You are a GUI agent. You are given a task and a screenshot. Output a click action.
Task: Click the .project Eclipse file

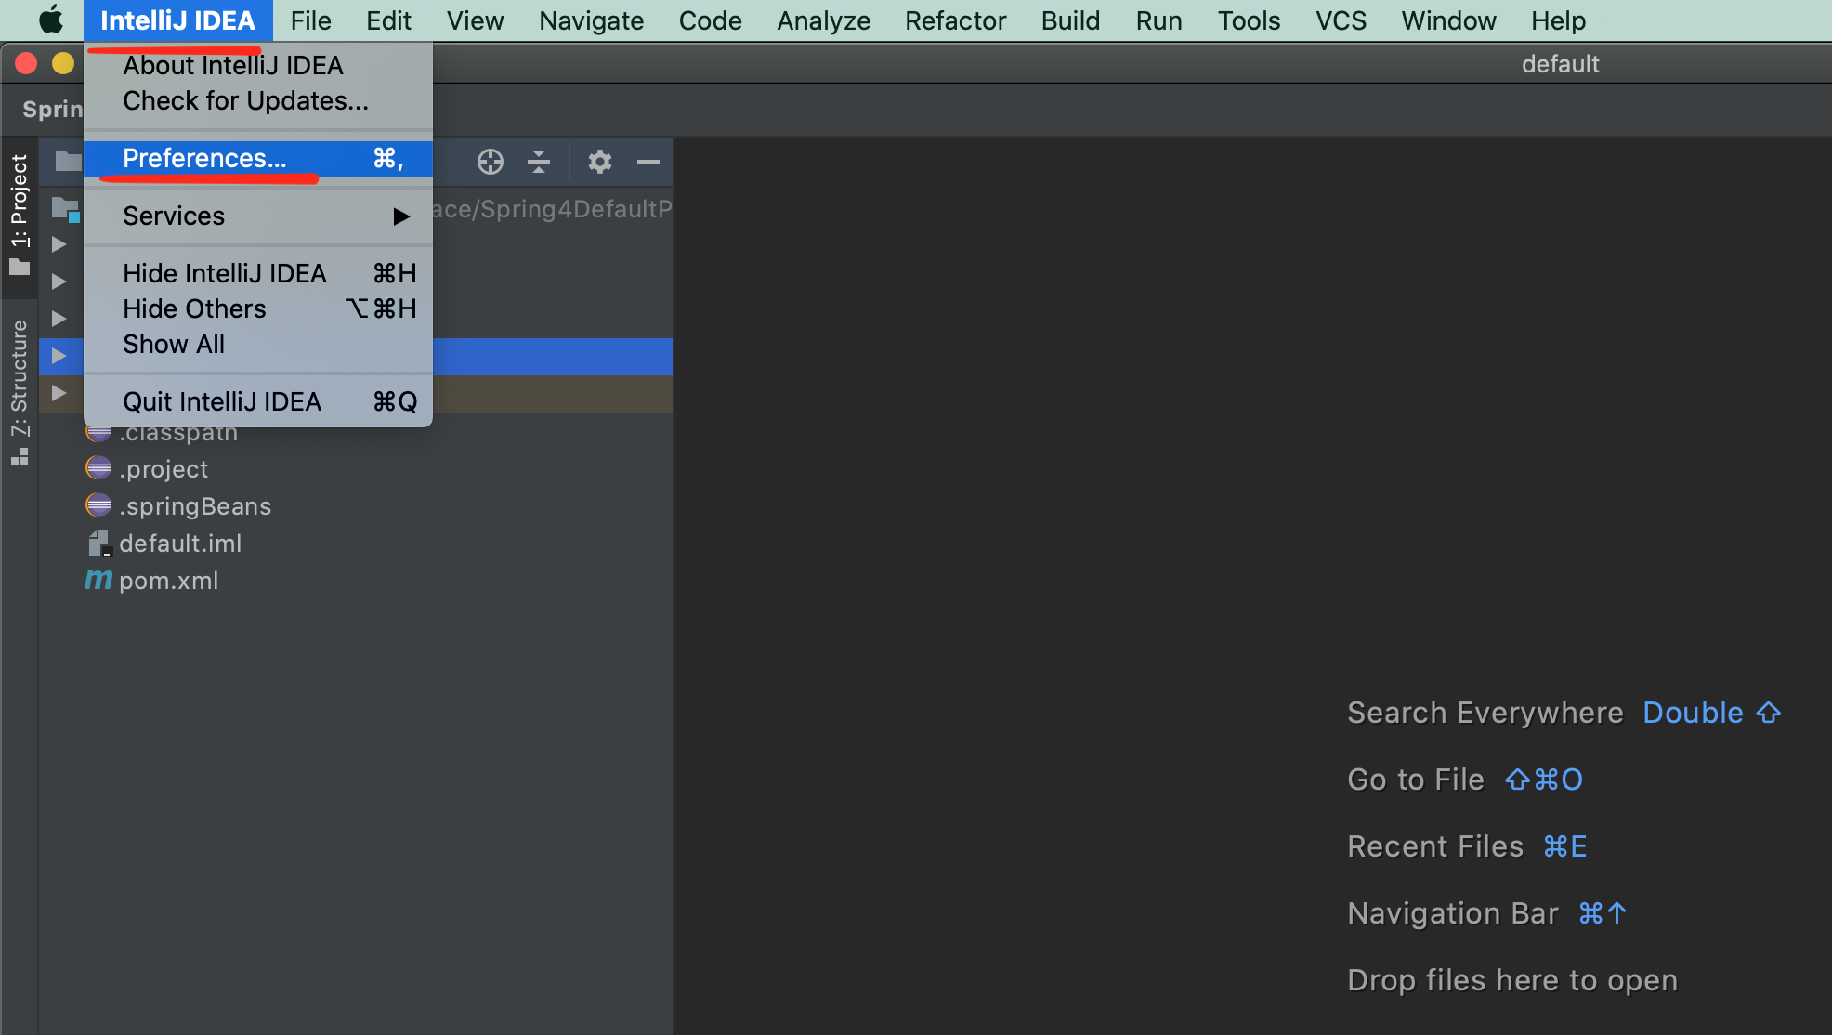coord(164,469)
